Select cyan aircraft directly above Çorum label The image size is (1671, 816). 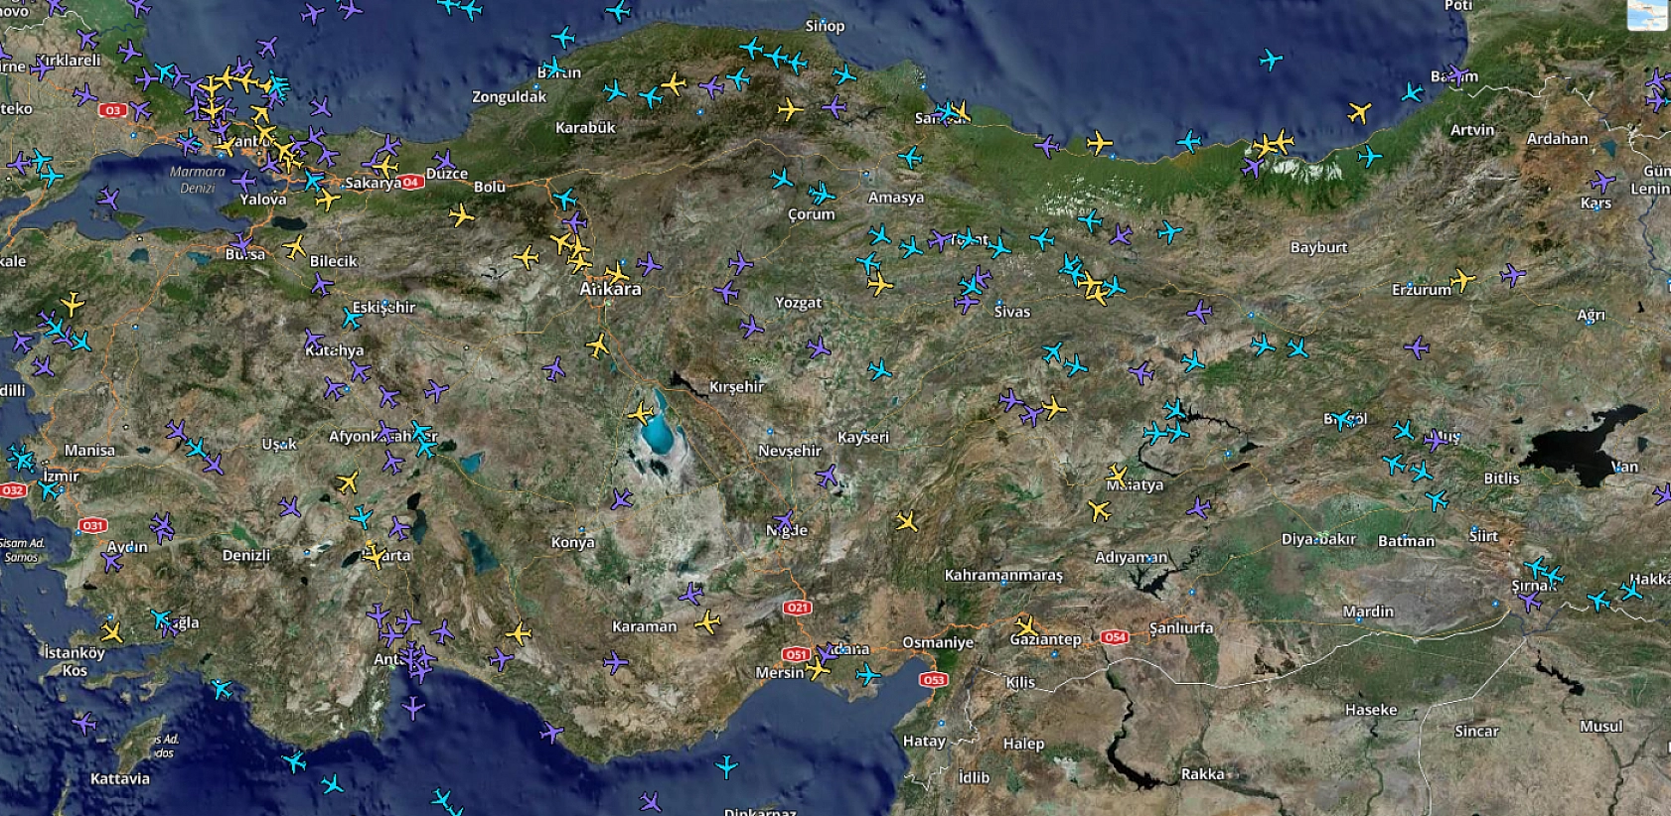pyautogui.click(x=822, y=192)
